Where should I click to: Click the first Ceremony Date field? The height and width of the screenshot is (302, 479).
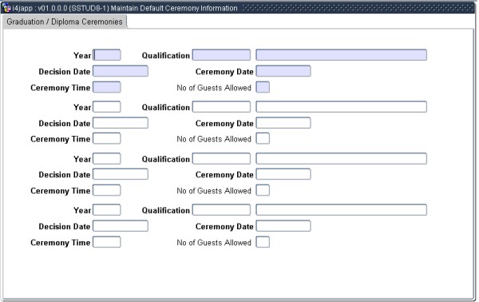click(283, 71)
